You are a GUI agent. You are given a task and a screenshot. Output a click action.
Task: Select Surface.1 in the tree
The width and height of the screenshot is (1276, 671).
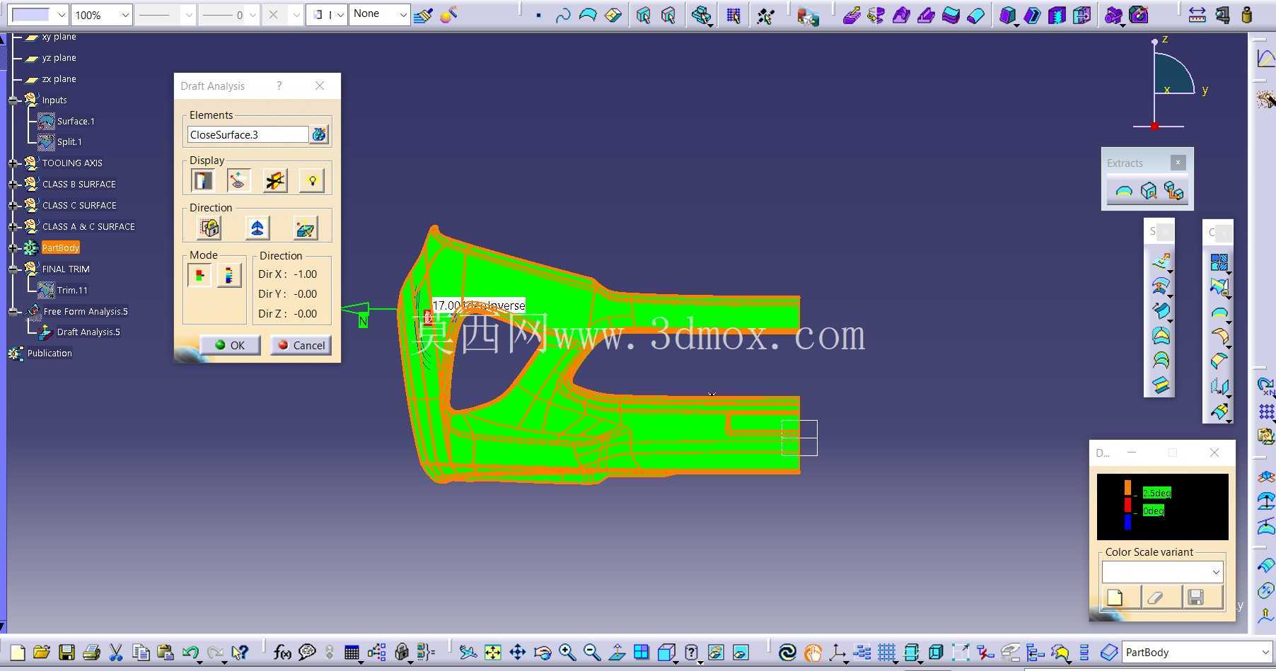[76, 122]
